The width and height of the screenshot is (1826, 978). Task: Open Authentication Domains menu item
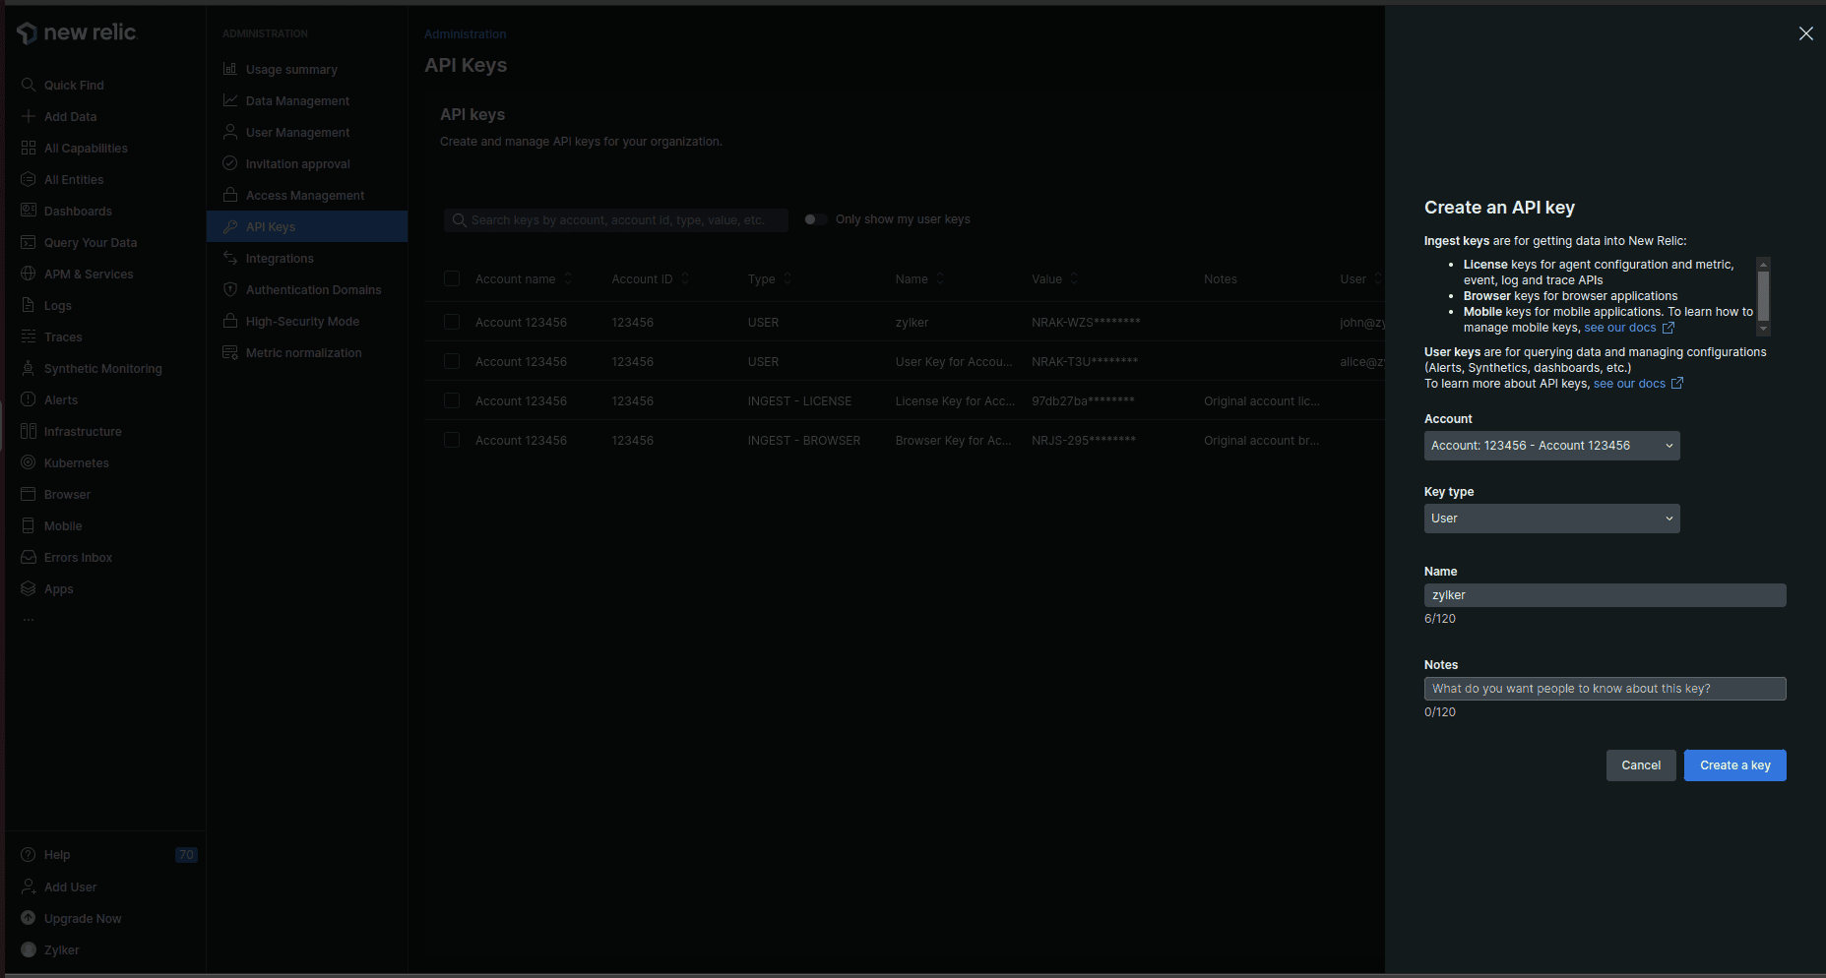[313, 290]
